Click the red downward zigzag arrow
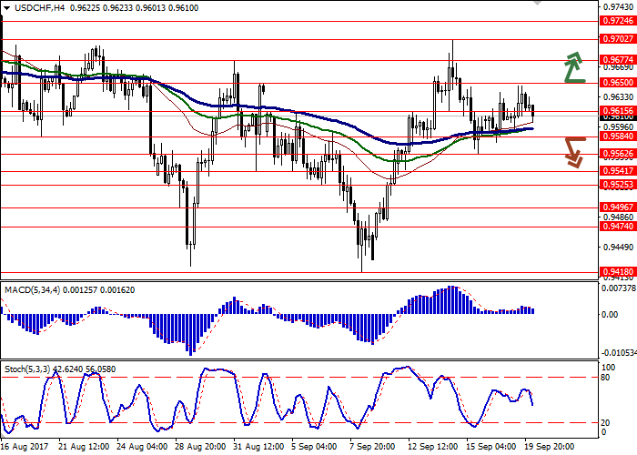 pos(573,152)
